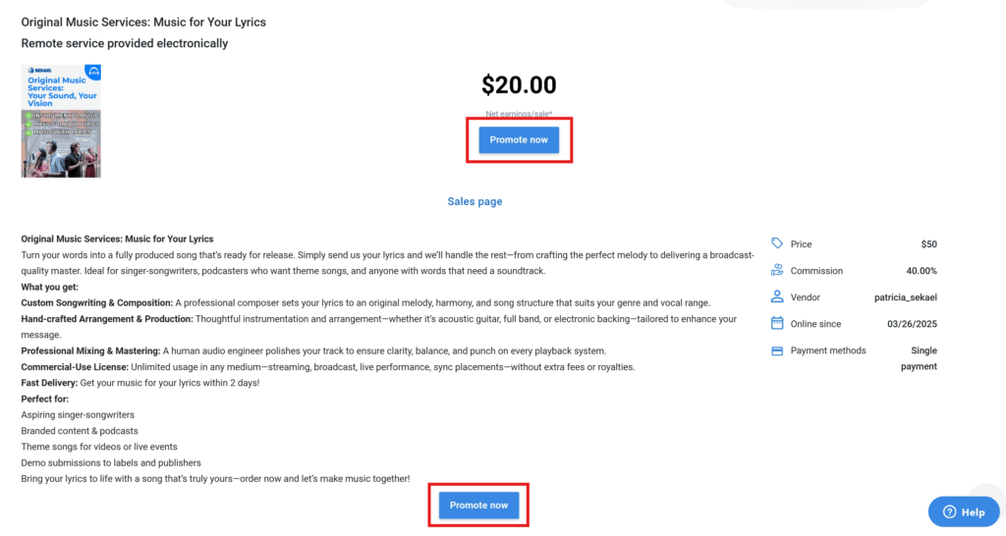Screen dimensions: 1006x536
Task: Click the Net earnings/sale caption text
Action: point(519,114)
